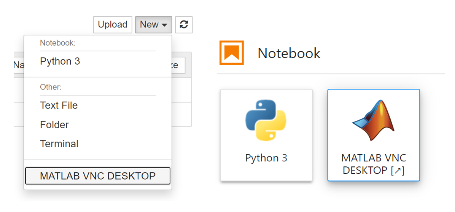
Task: Launch MATLAB VNC DESKTOP from dropdown menu
Action: 98,176
